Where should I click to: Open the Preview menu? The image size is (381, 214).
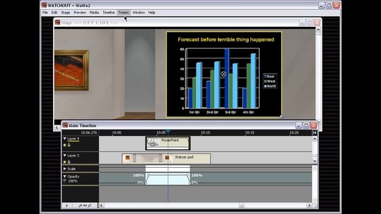coord(80,12)
